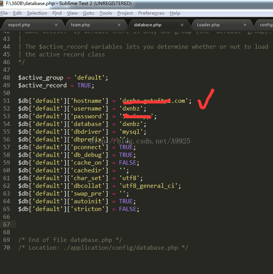The image size is (273, 274).
Task: Close the team.php tab
Action: pyautogui.click(x=119, y=25)
